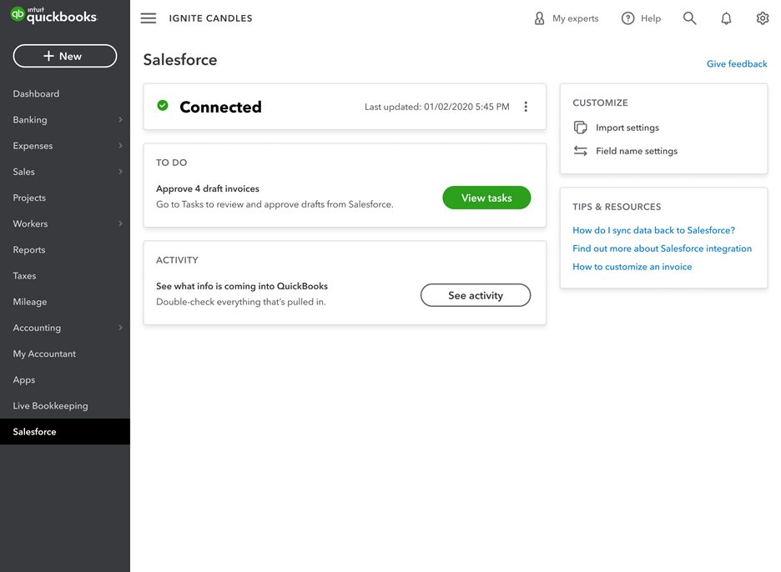The image size is (781, 572).
Task: Open the three-dot menu beside Connected
Action: pyautogui.click(x=526, y=107)
